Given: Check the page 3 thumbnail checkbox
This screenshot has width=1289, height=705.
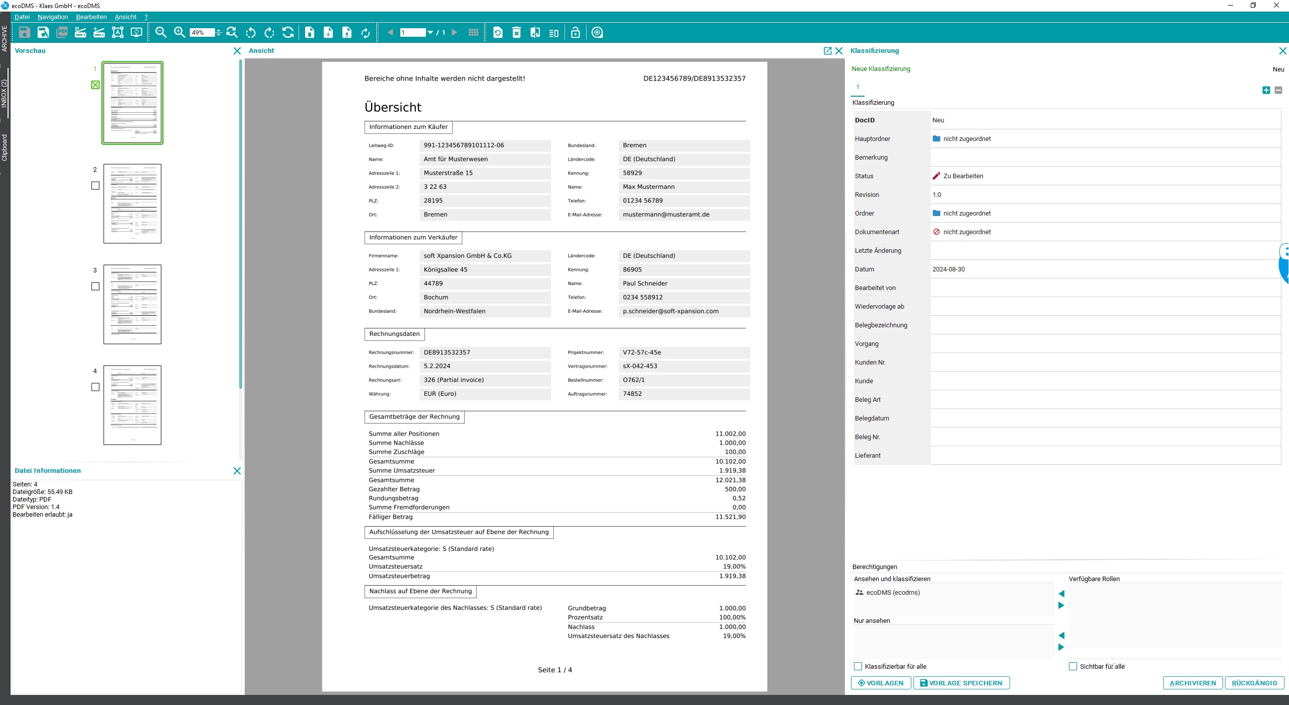Looking at the screenshot, I should click(x=95, y=287).
